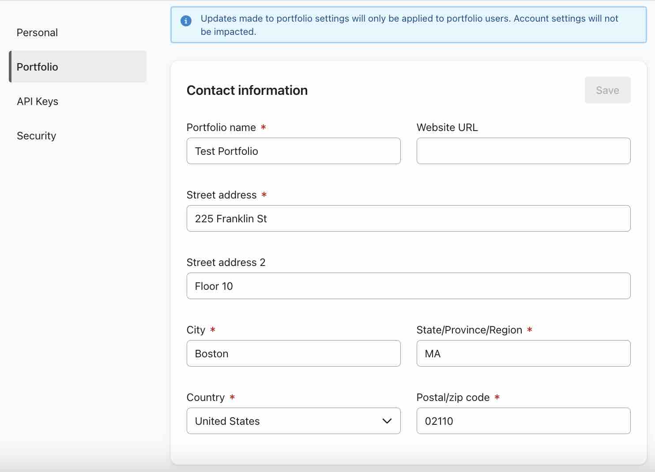Click inside the Portfolio name field
Image resolution: width=655 pixels, height=472 pixels.
coord(293,151)
